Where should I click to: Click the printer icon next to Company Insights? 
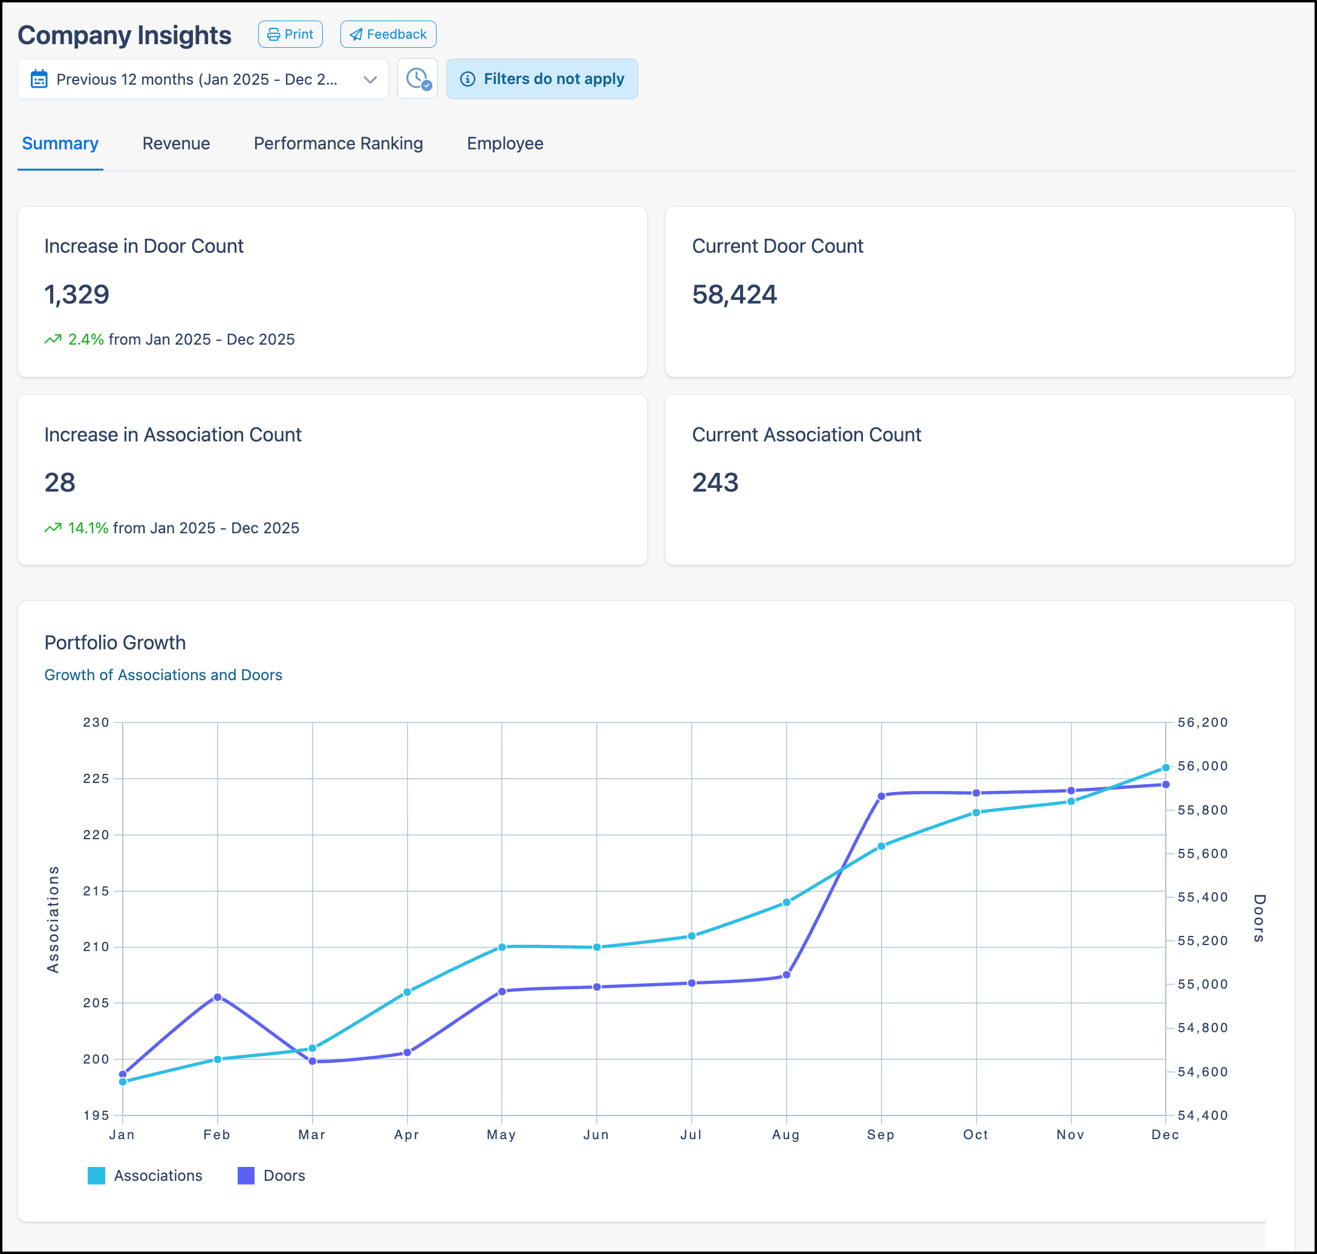coord(274,33)
